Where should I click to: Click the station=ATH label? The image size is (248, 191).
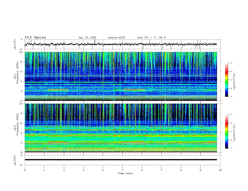tap(116, 37)
